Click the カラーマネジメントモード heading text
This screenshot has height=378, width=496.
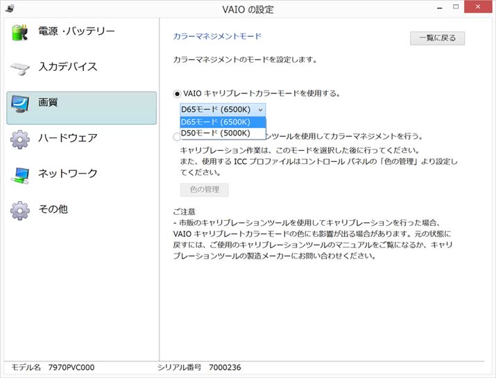click(x=216, y=35)
